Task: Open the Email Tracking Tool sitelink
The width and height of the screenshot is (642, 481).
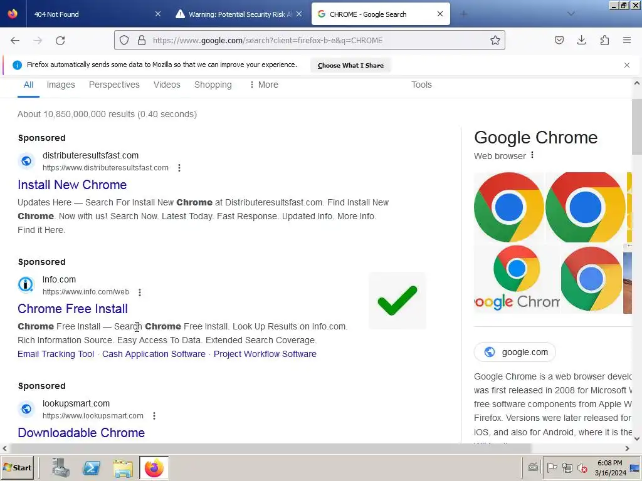Action: coord(56,354)
